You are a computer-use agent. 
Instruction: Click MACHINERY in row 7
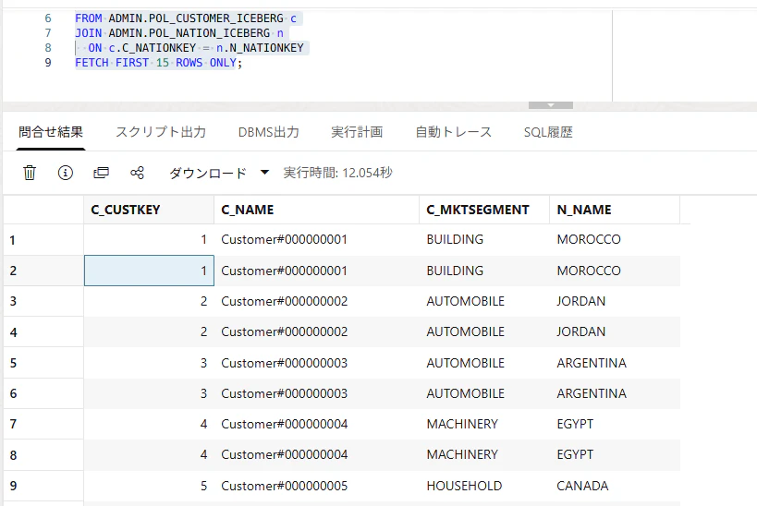(x=462, y=424)
